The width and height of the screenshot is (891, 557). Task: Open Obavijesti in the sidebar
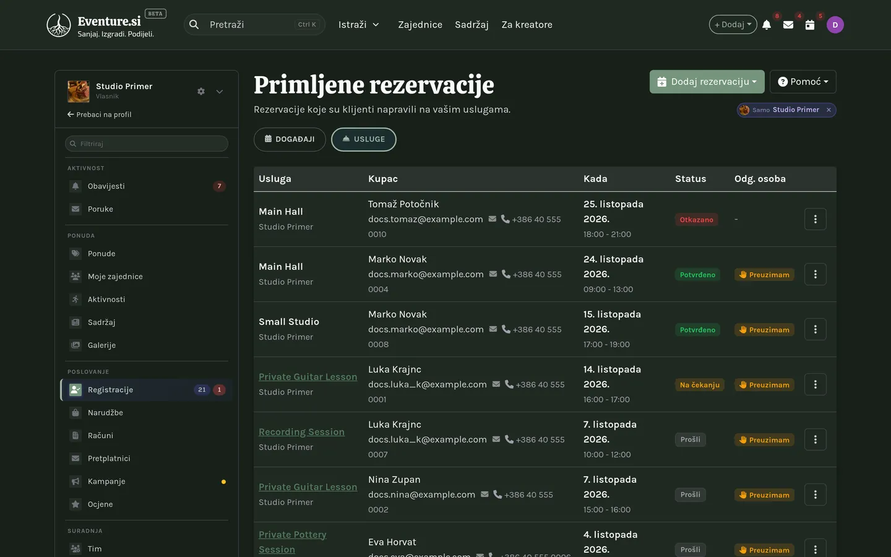click(147, 186)
